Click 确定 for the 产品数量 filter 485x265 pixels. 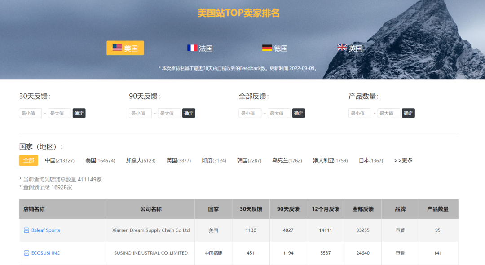(409, 113)
